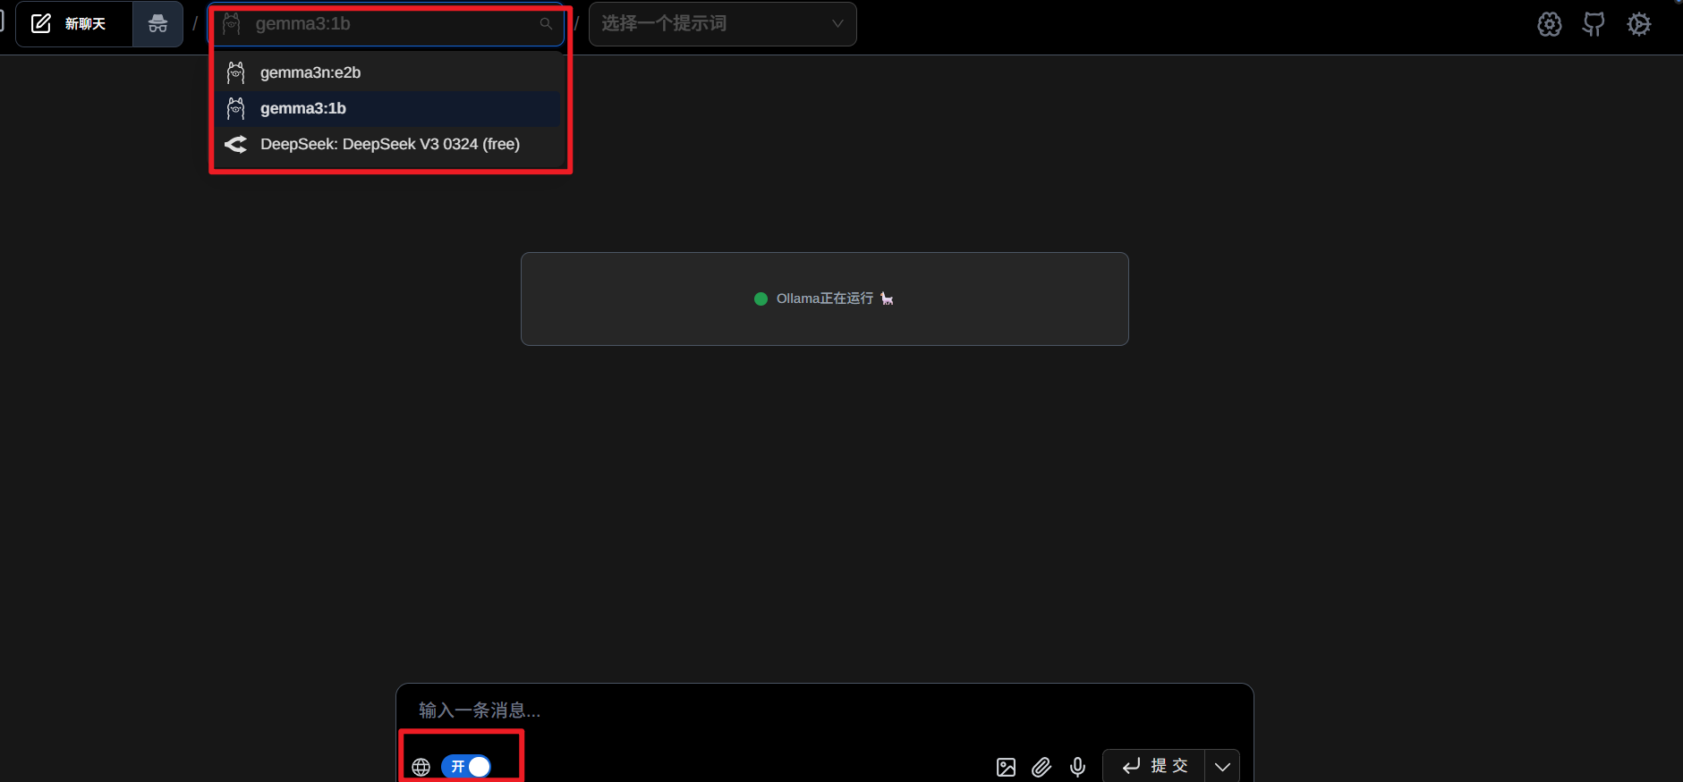Select gemma3n:e2b from the model list
This screenshot has width=1683, height=782.
click(x=387, y=72)
